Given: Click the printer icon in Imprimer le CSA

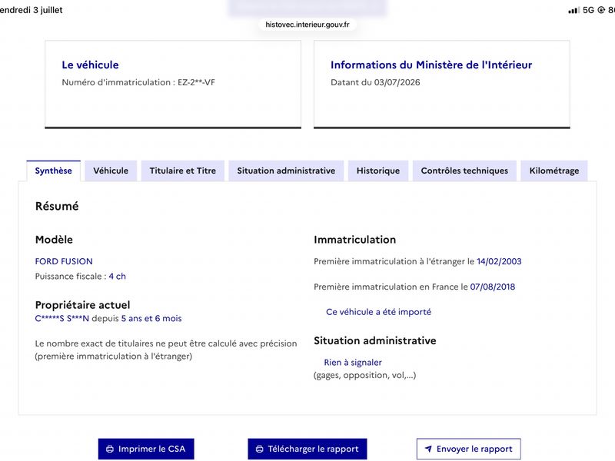Looking at the screenshot, I should point(110,449).
